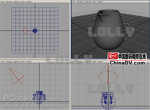150x110 pixels.
Task: Select the vase wireframe in front view
Action: pos(39,97)
